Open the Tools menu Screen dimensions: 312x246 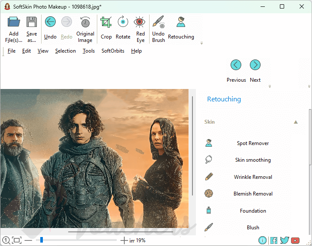pos(89,51)
